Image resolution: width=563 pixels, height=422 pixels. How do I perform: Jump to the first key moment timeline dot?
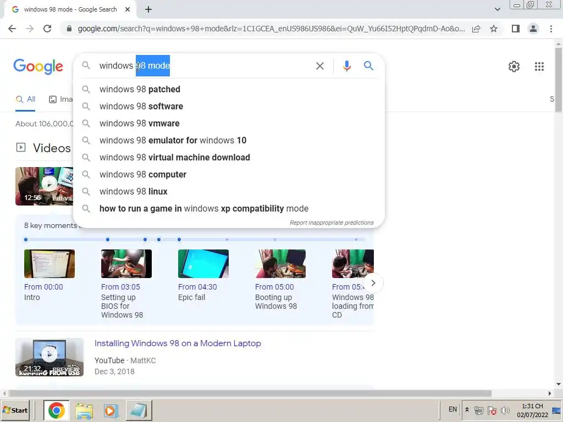tap(26, 240)
